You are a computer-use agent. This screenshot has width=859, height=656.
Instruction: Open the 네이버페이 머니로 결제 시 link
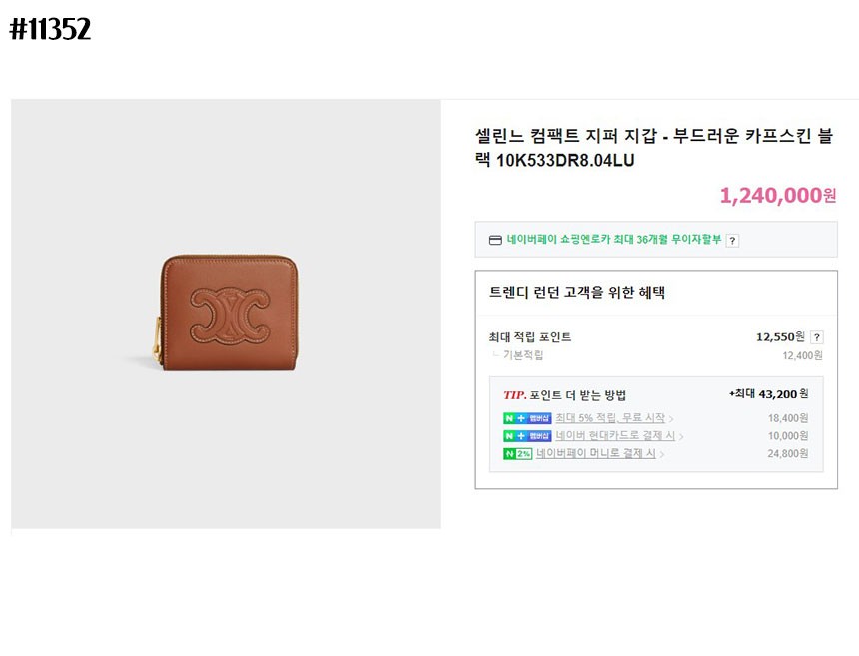pyautogui.click(x=596, y=453)
